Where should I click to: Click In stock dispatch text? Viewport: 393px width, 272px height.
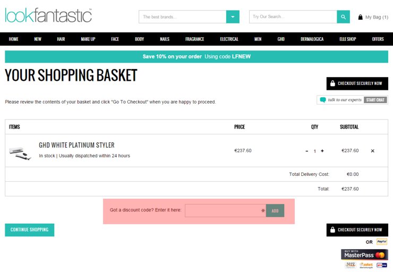tap(84, 156)
